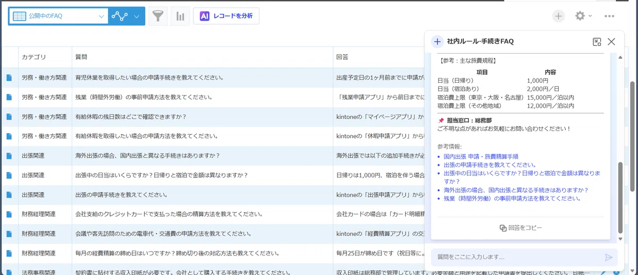This screenshot has height=275, width=638.
Task: Open the 国内出張 申請・旅費精算手順 link
Action: 481,157
